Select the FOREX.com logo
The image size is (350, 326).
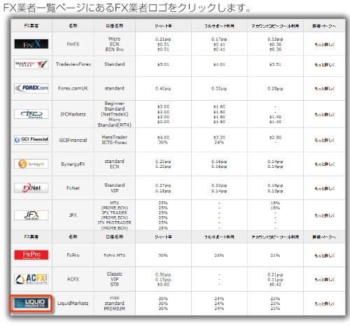tap(31, 88)
